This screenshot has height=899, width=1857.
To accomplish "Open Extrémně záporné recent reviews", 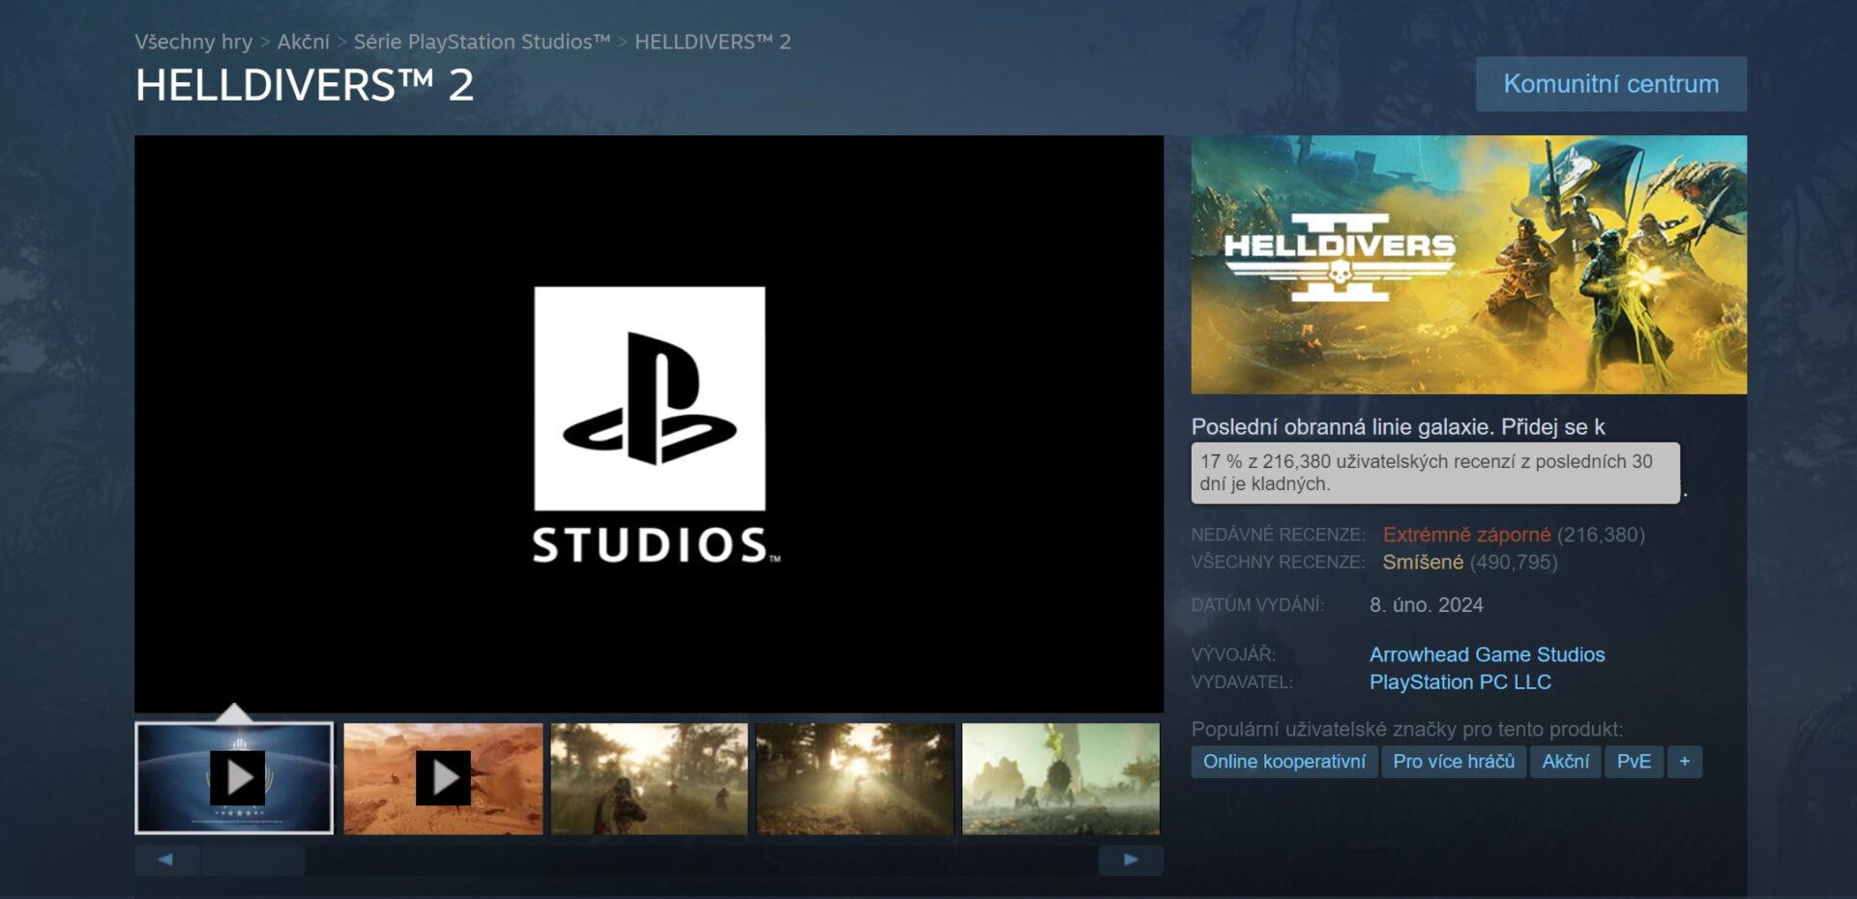I will [x=1466, y=535].
